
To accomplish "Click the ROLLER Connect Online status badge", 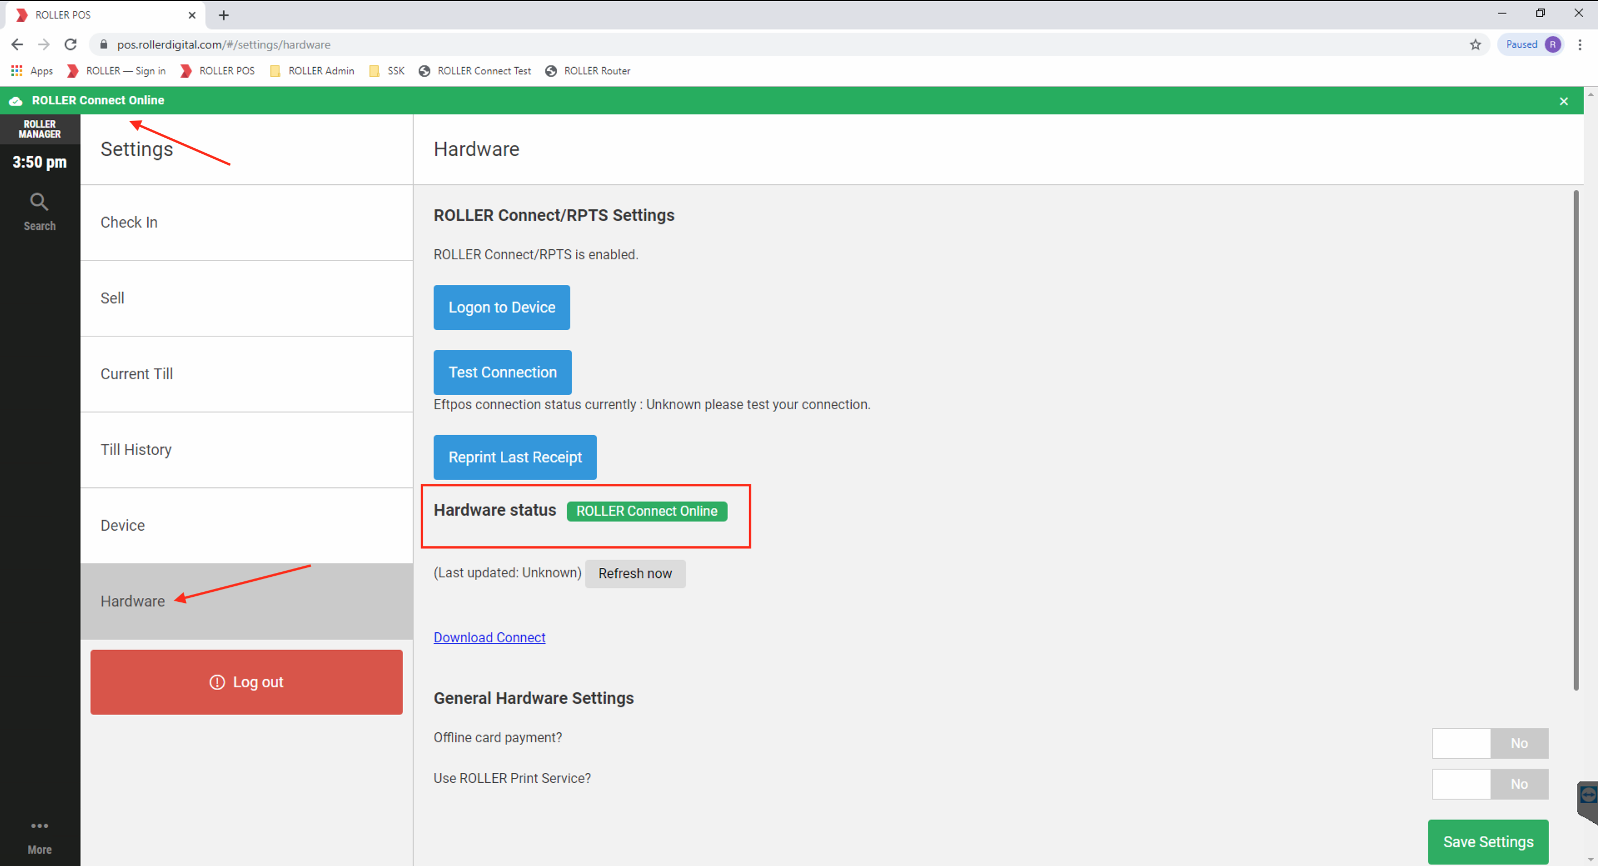I will pyautogui.click(x=646, y=511).
